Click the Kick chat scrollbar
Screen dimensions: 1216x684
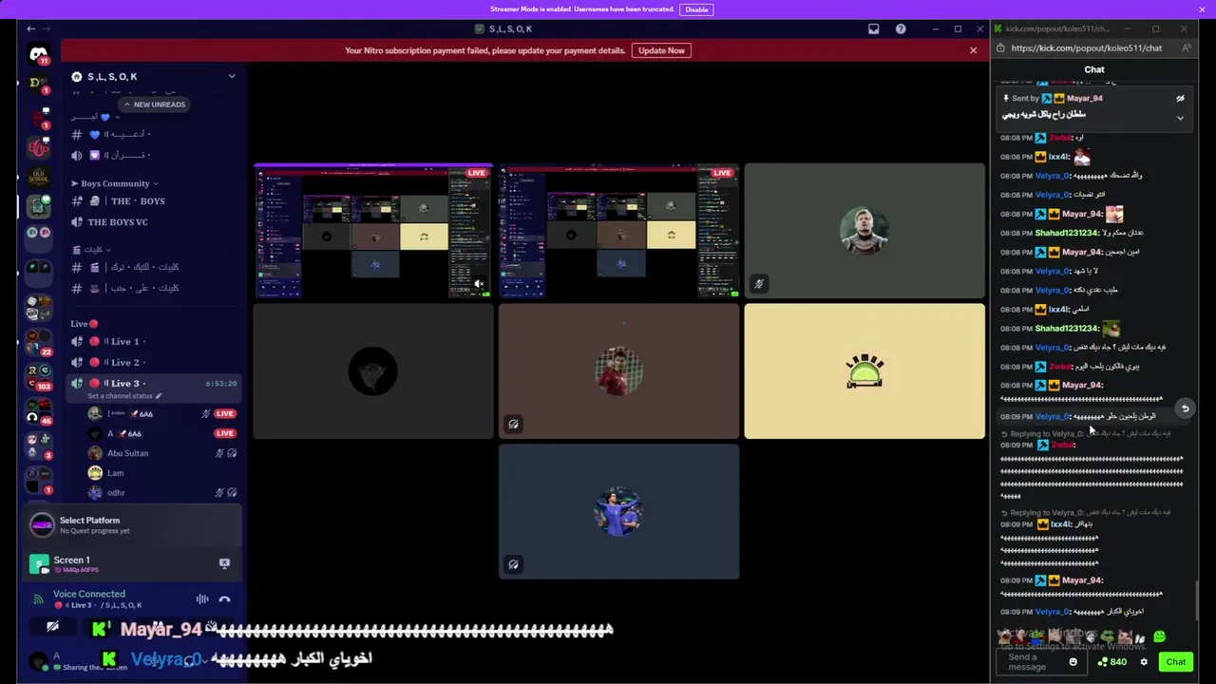point(1196,598)
